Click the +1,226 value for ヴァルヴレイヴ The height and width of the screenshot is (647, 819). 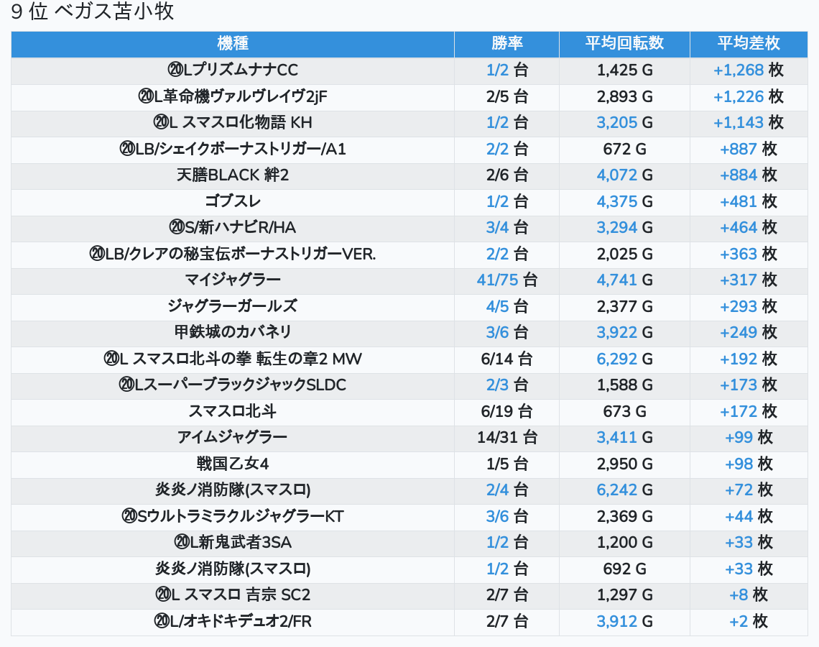pyautogui.click(x=738, y=96)
